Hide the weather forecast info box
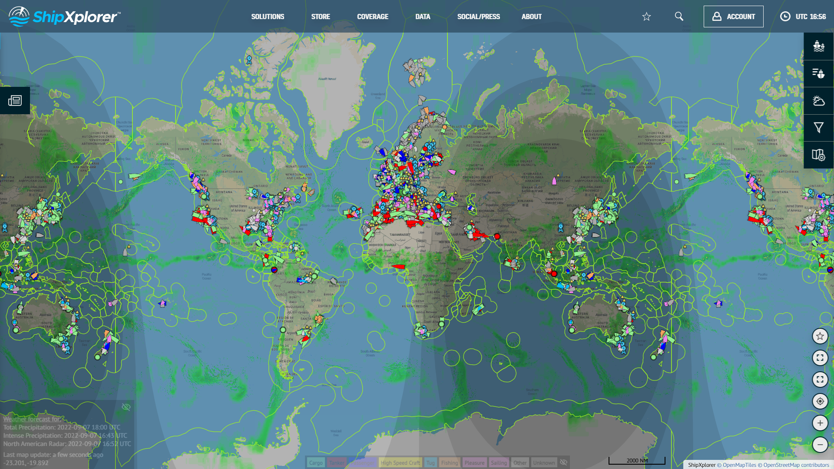 tap(126, 407)
